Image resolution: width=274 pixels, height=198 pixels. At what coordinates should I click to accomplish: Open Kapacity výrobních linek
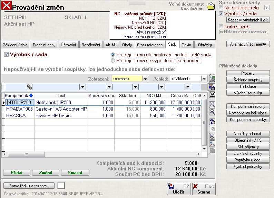click(248, 20)
